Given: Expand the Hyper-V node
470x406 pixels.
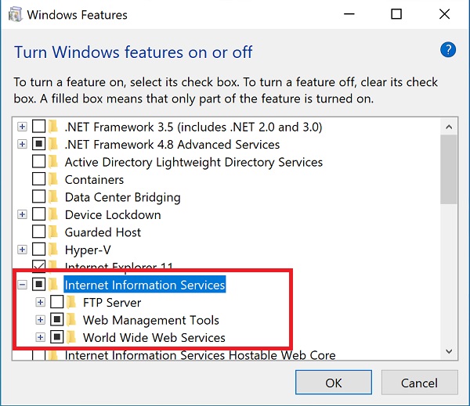Looking at the screenshot, I should 22,250.
